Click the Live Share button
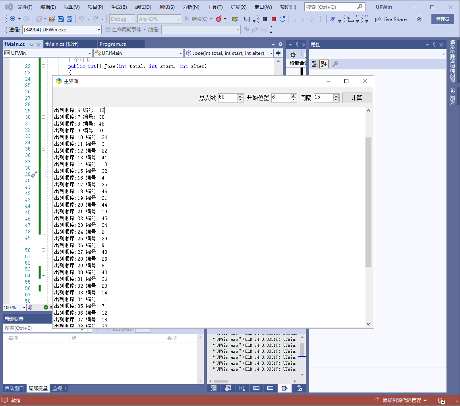Viewport: 460px width, 406px height. (x=391, y=19)
